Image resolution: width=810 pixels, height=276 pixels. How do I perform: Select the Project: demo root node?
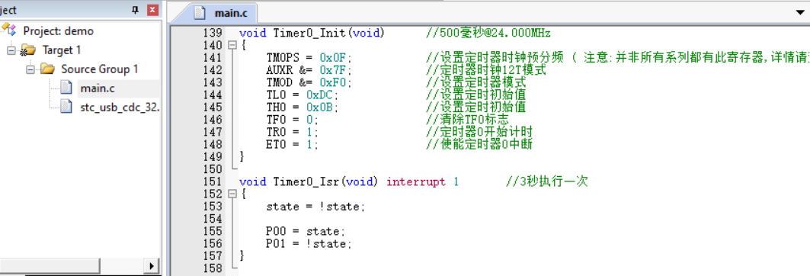tap(58, 31)
